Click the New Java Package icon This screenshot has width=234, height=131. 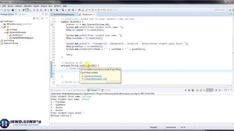coord(69,10)
